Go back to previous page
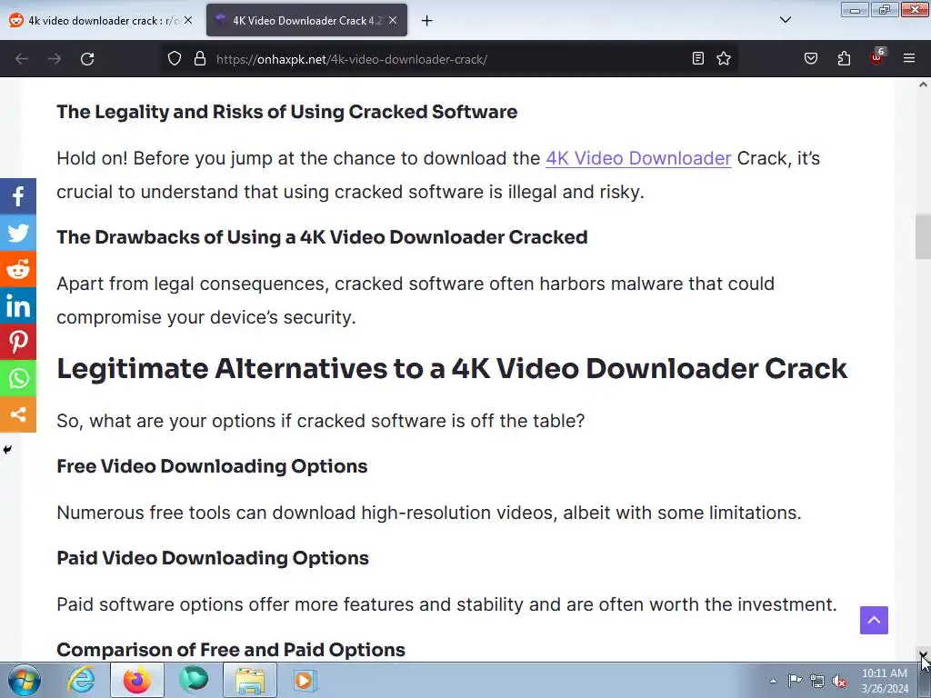This screenshot has width=931, height=698. pyautogui.click(x=22, y=59)
